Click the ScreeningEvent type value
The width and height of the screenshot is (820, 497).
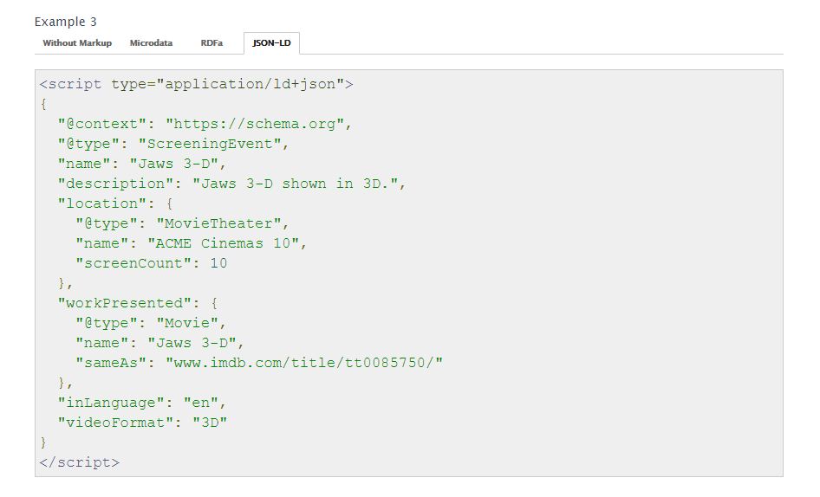[x=210, y=144]
